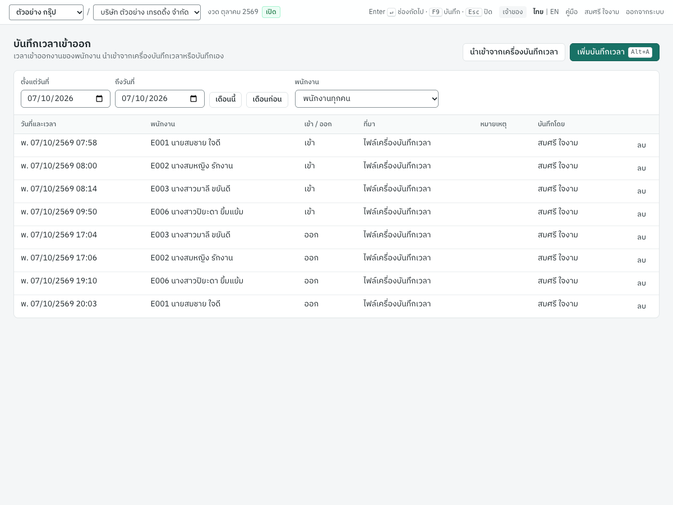The image size is (673, 505).
Task: Delete the 09:50 E006 entry
Action: click(x=641, y=214)
